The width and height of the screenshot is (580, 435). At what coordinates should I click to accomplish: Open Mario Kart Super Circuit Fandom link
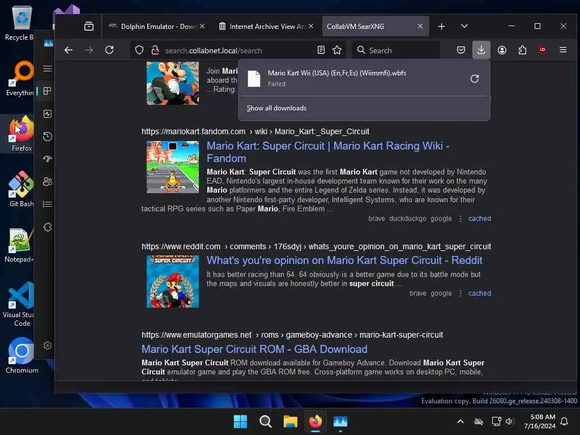coord(328,152)
